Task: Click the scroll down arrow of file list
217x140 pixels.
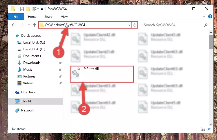Action: click(211, 124)
